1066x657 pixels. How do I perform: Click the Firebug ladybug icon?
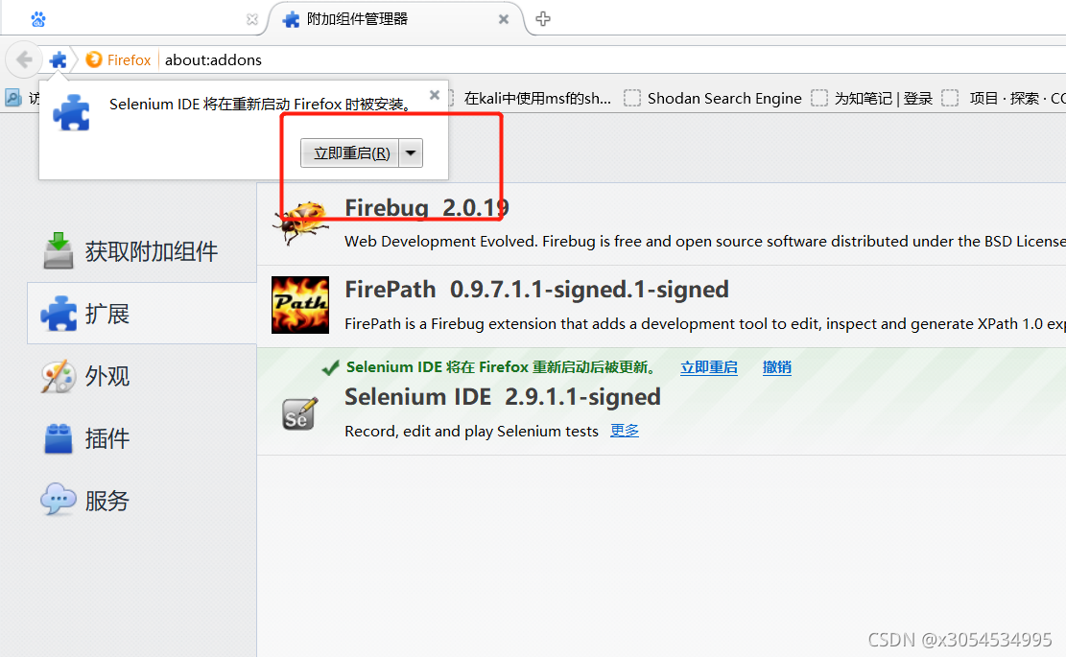300,222
